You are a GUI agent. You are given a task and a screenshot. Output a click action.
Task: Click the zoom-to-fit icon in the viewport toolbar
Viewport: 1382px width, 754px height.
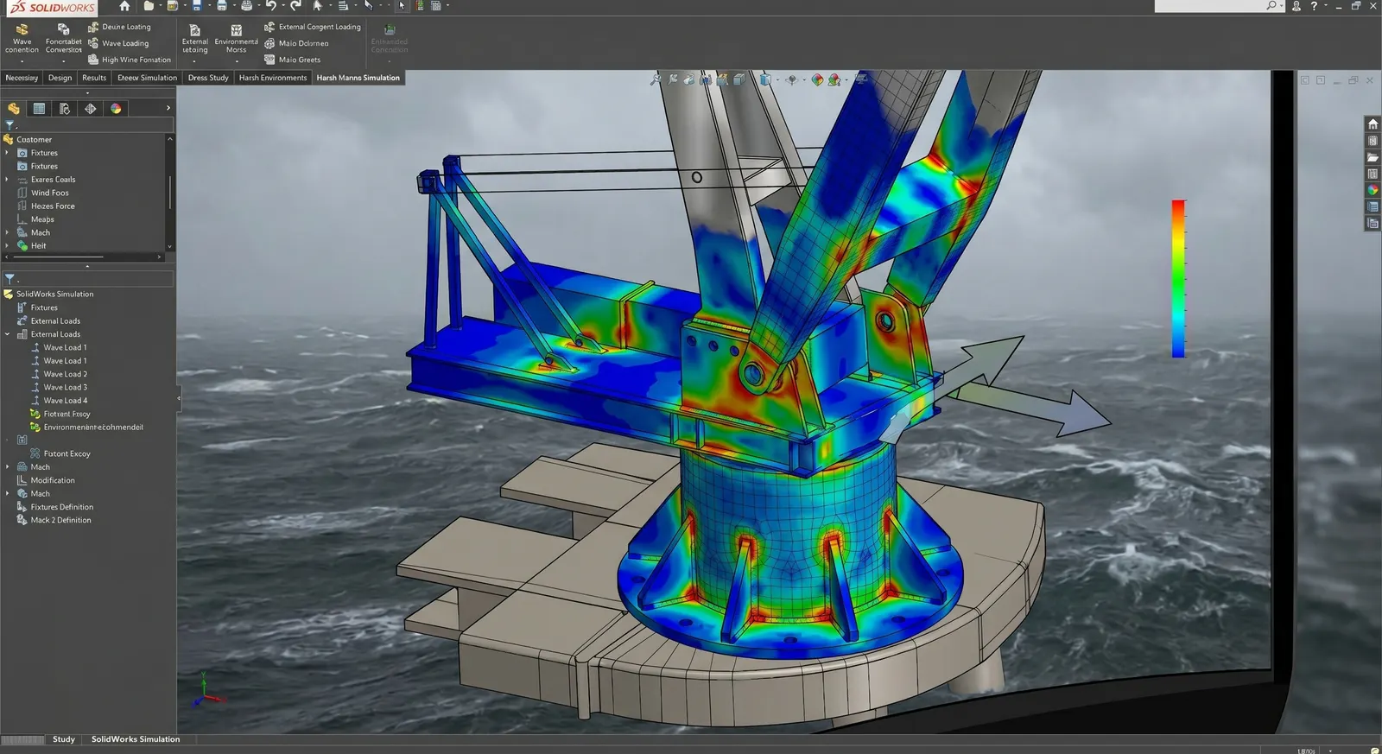pos(656,79)
